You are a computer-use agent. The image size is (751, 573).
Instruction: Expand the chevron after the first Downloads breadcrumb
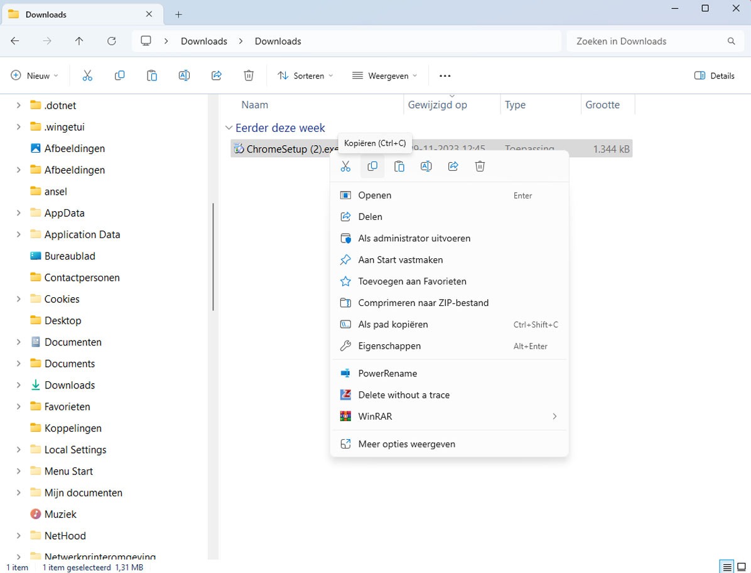coord(241,41)
